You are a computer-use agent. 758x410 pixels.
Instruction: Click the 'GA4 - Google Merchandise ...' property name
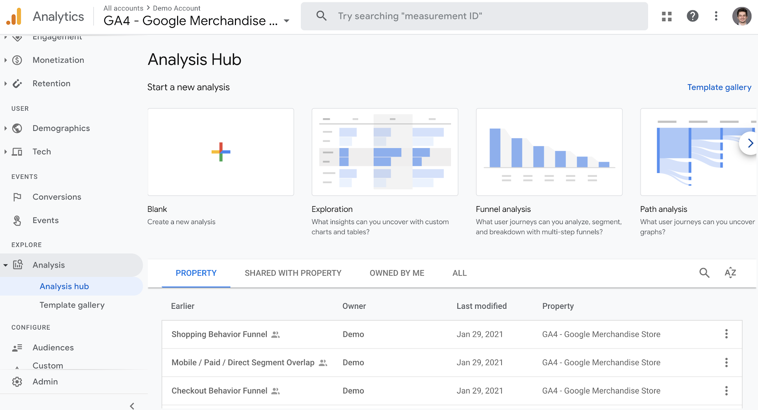(191, 21)
